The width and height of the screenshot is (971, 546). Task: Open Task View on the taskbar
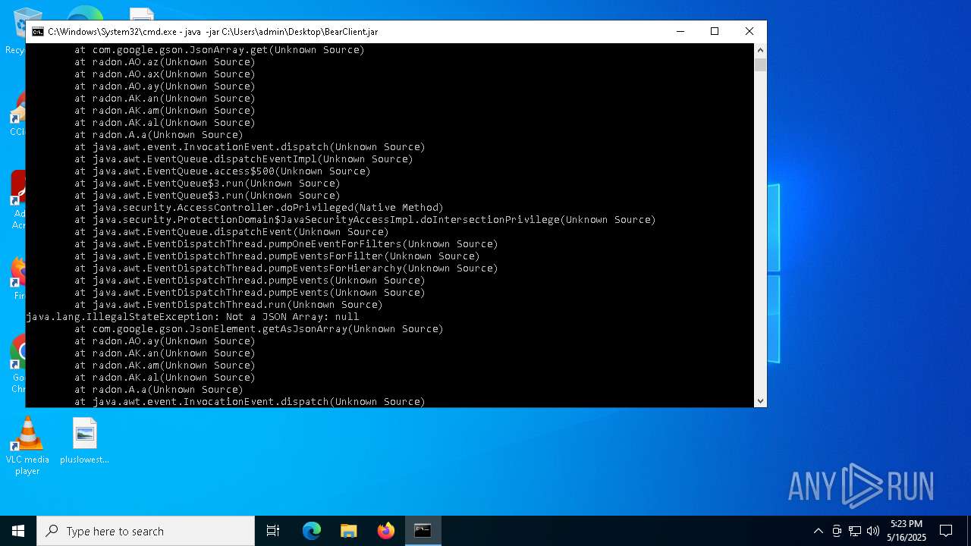tap(273, 531)
